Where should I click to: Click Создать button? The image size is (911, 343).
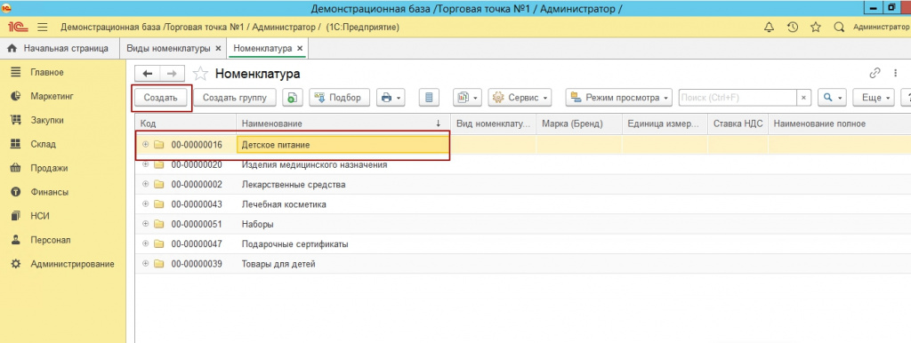tap(160, 98)
